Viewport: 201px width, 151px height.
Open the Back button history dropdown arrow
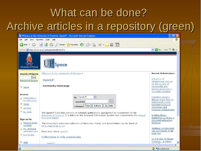tap(29, 45)
